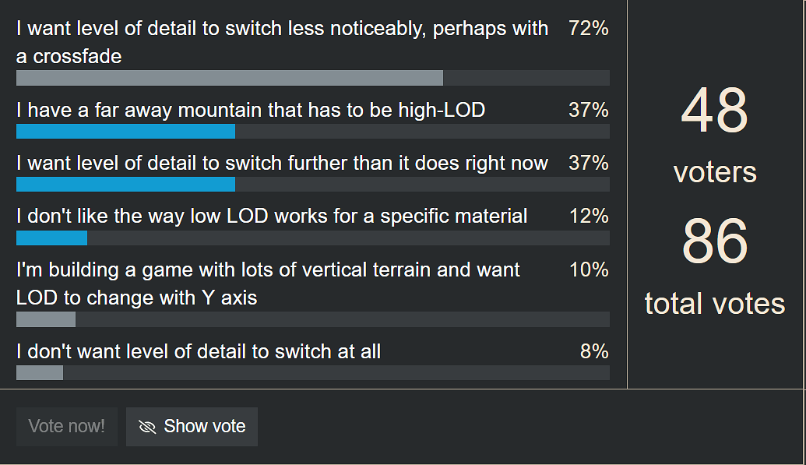Click the Show vote button

click(192, 426)
